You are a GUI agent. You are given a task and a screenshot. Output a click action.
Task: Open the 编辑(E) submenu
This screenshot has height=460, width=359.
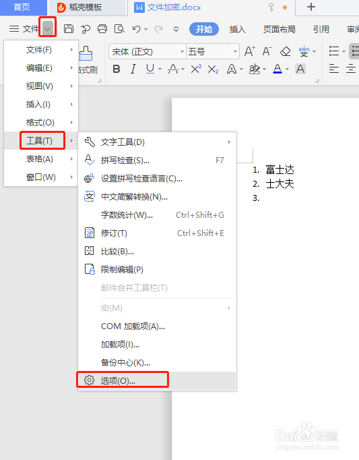pyautogui.click(x=41, y=68)
